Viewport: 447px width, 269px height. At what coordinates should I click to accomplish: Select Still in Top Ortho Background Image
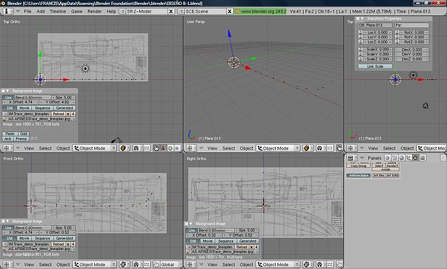coord(10,108)
